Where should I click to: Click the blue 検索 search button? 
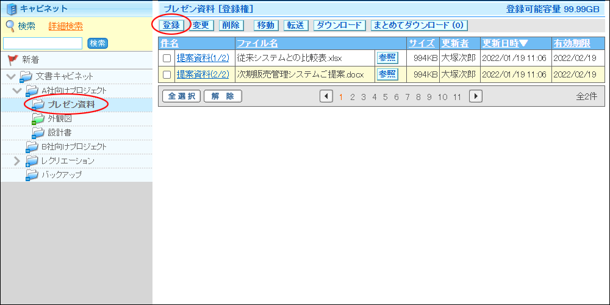pos(98,43)
